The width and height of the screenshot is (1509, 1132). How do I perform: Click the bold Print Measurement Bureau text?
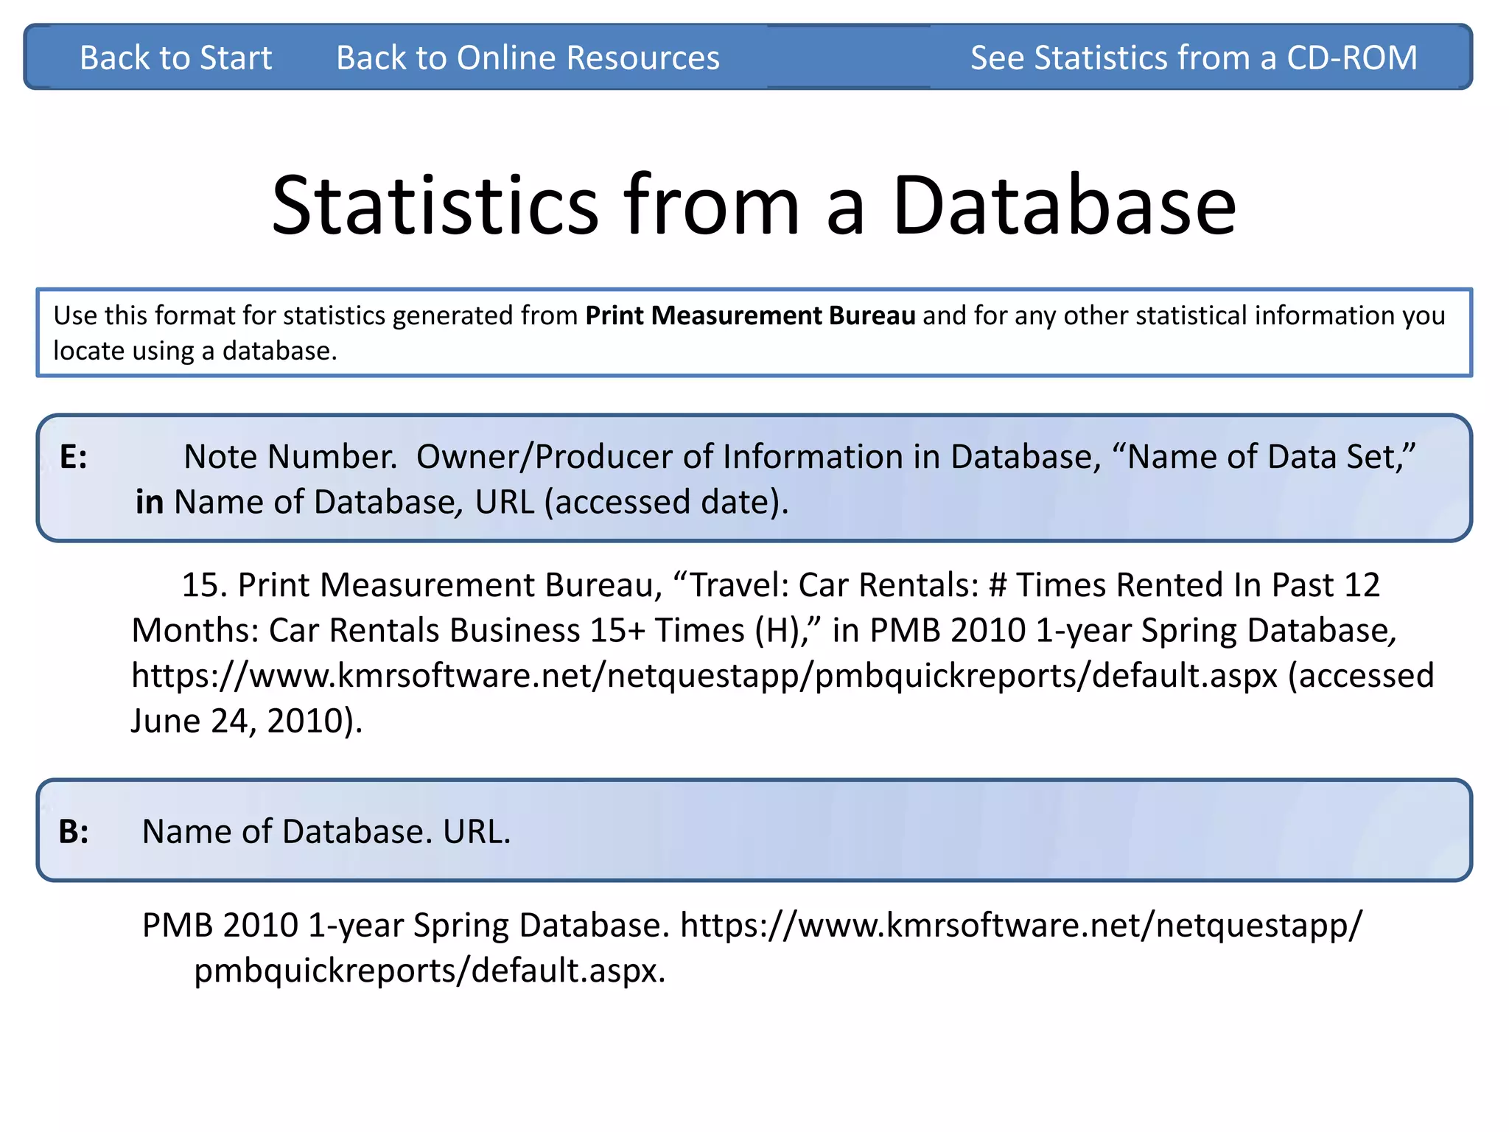pyautogui.click(x=750, y=315)
